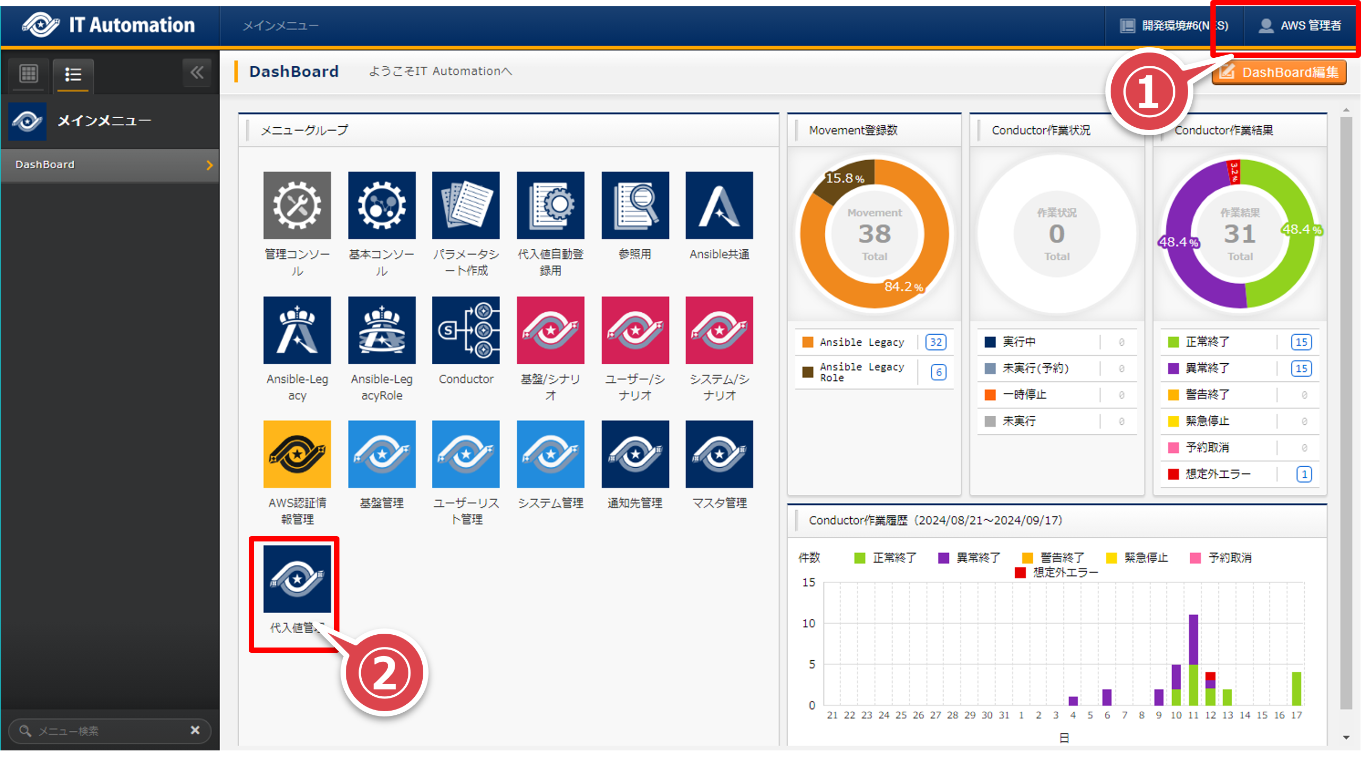Expand the DashBoard sidebar item arrow
The height and width of the screenshot is (761, 1361).
click(210, 165)
